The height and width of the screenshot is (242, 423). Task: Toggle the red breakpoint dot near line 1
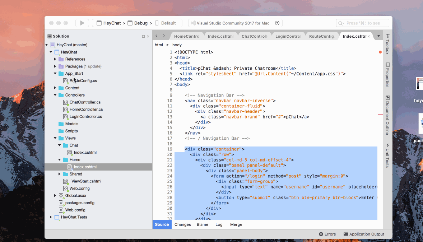pos(380,52)
